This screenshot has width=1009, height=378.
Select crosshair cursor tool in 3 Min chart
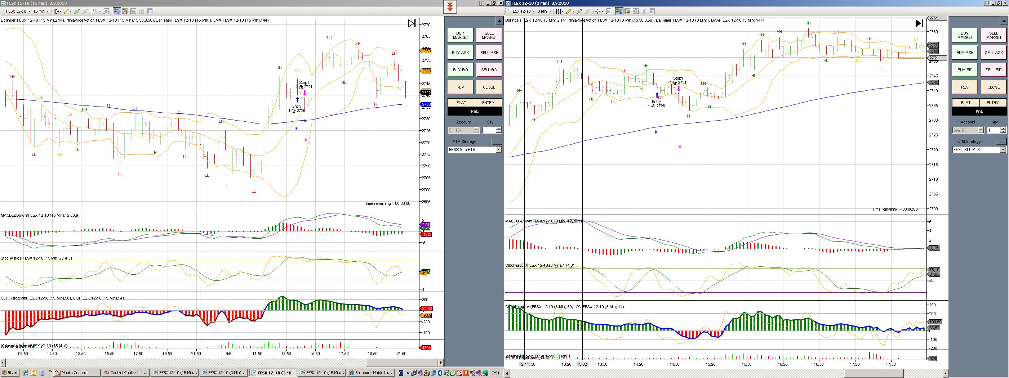tap(599, 12)
